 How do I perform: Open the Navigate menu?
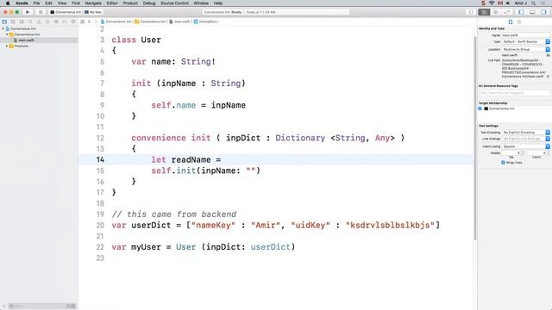click(93, 3)
